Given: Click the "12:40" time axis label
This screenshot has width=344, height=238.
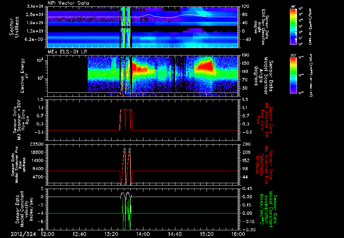Looking at the screenshot, I should (79, 234).
